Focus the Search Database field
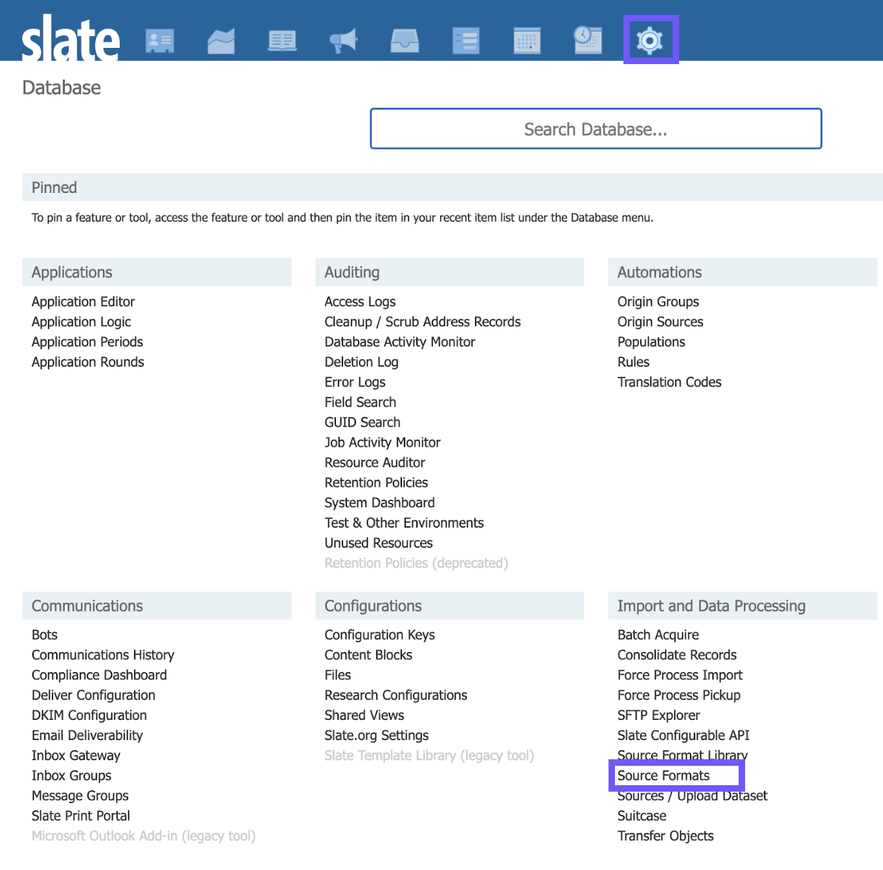Screen dimensions: 883x870 click(x=596, y=129)
